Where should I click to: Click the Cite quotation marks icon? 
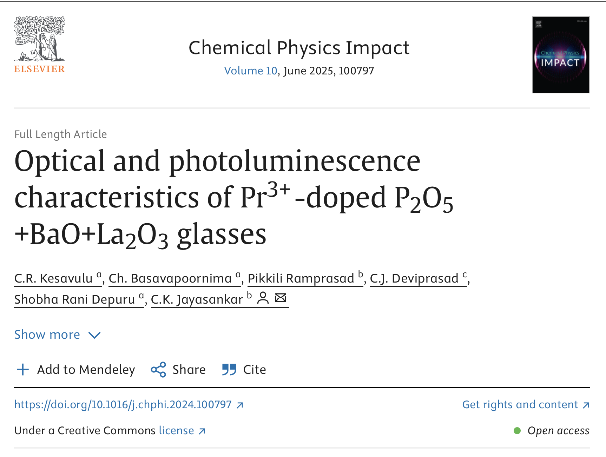click(x=229, y=370)
